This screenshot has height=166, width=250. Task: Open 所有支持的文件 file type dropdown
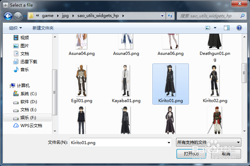(x=209, y=142)
